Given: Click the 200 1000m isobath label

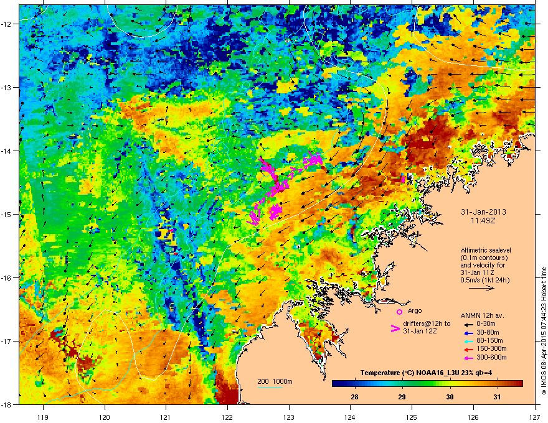Looking at the screenshot, I should click(275, 381).
